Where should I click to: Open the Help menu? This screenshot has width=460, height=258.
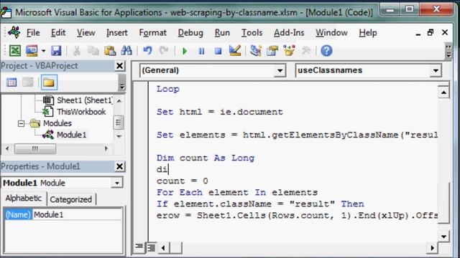368,33
